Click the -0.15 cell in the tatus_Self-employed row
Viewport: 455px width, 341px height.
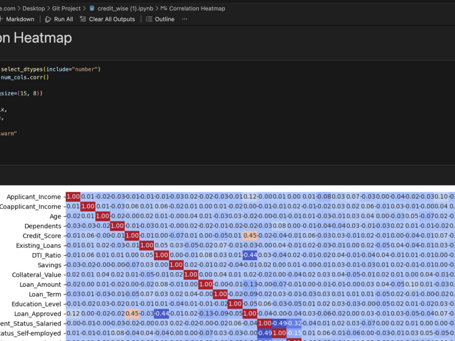coord(294,333)
